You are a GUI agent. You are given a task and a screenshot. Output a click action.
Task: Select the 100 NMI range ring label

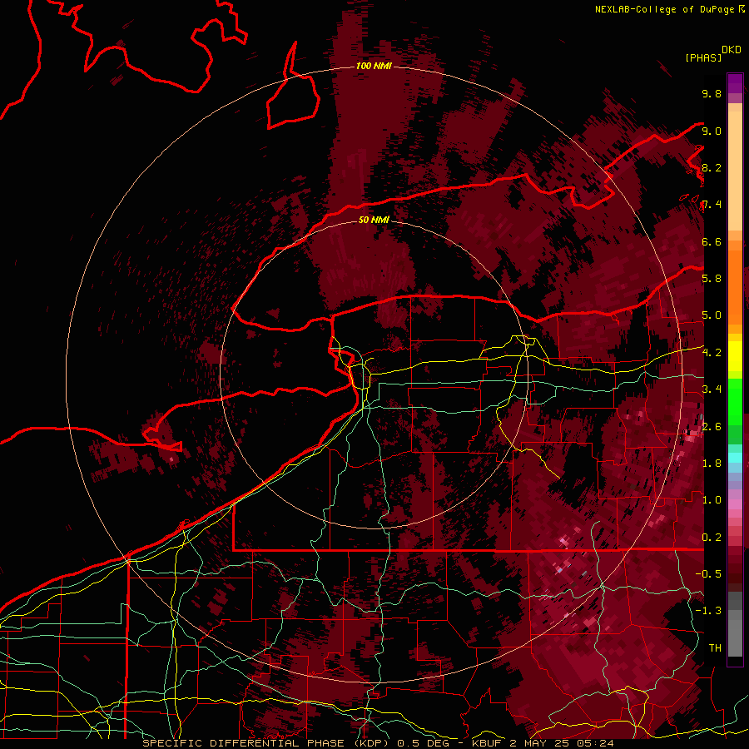tap(374, 66)
